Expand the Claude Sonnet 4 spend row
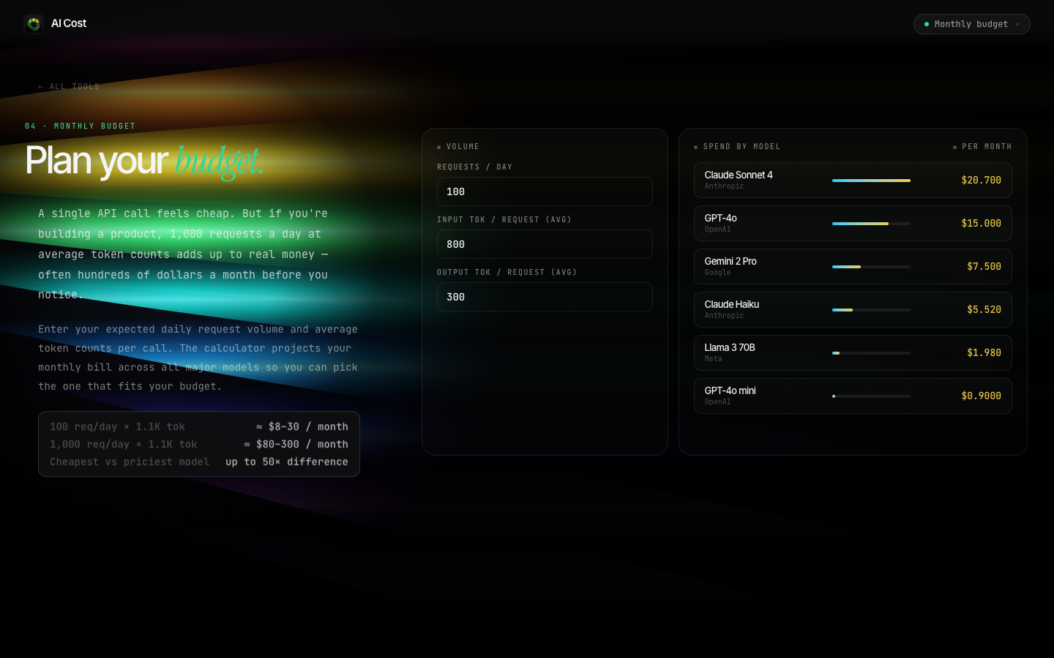Screen dimensions: 1054x658 (853, 180)
